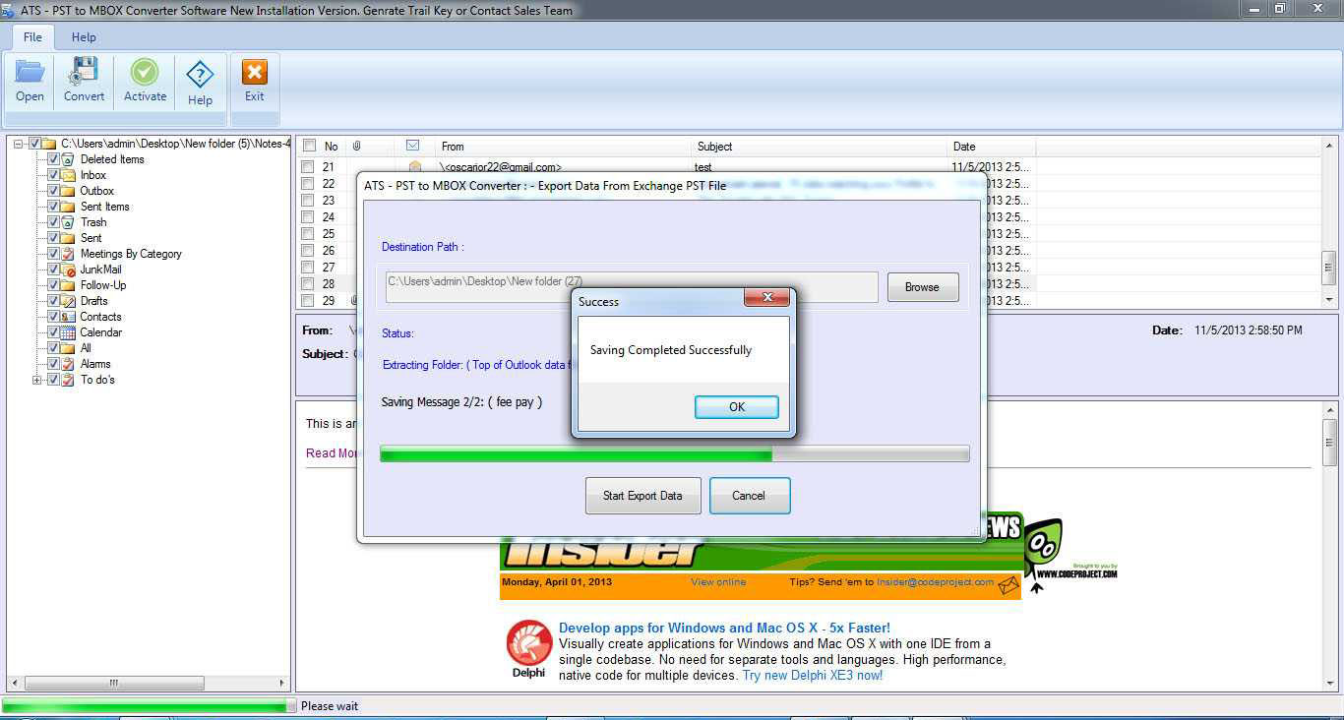The width and height of the screenshot is (1344, 720).
Task: Sort by the No column header
Action: tap(332, 147)
